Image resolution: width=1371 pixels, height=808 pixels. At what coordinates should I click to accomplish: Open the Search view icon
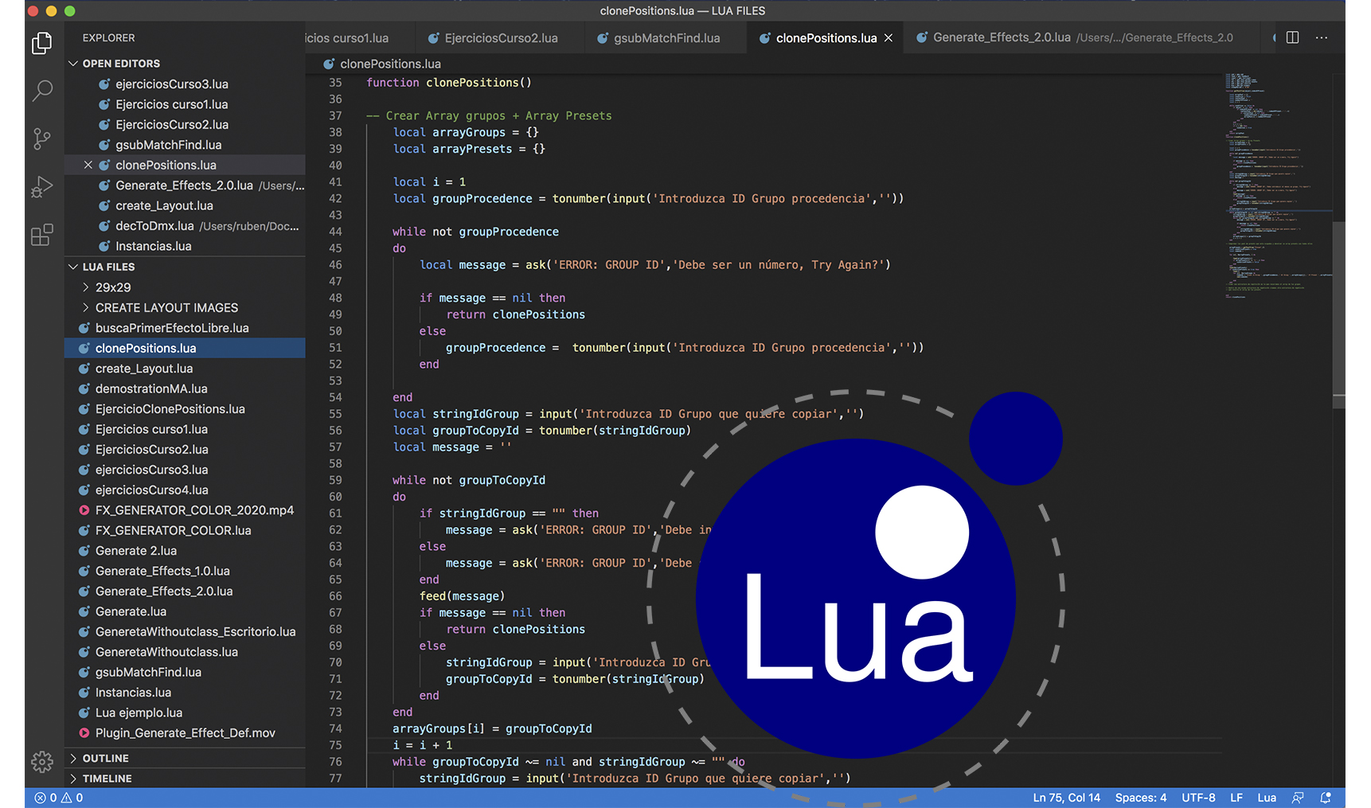(x=42, y=91)
